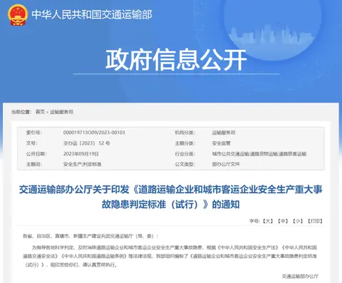This screenshot has width=342, height=283.
Task: Click the document number 交办运〔2023〕52号
Action: click(x=87, y=143)
